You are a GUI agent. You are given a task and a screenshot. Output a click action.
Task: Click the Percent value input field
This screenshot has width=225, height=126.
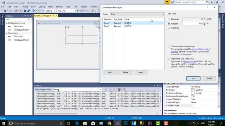(193, 23)
